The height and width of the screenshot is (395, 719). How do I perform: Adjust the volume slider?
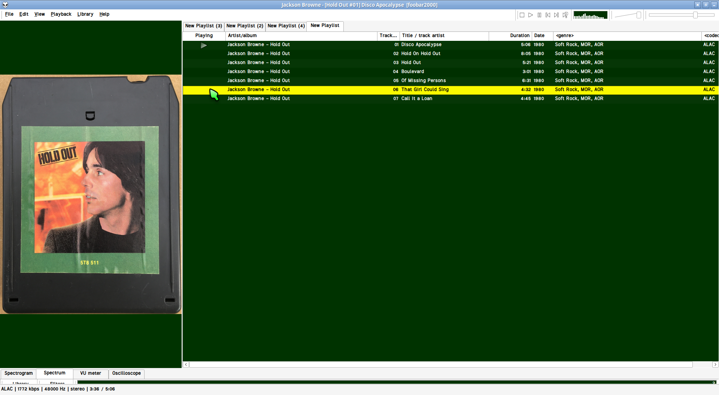click(628, 15)
